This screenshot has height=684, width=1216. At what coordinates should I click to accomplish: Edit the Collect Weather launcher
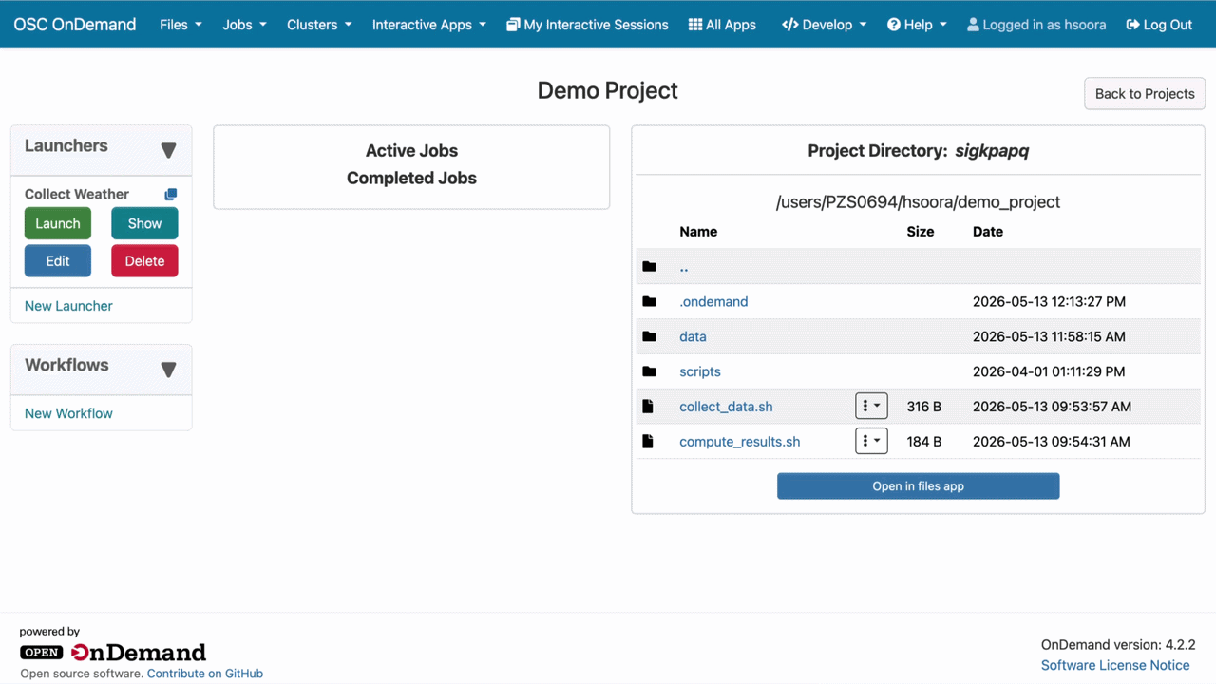(58, 261)
